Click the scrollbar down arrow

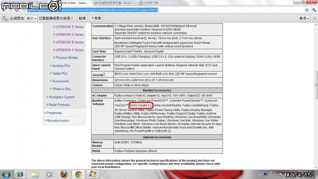tap(316, 168)
